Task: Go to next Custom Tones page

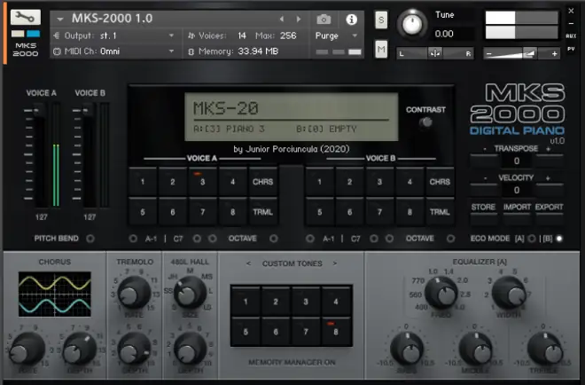Action: (335, 263)
